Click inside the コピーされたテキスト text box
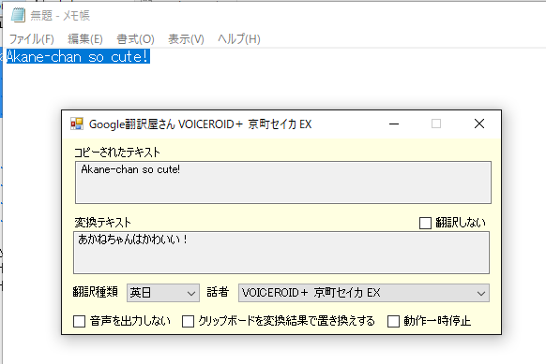The width and height of the screenshot is (546, 364). pyautogui.click(x=283, y=182)
